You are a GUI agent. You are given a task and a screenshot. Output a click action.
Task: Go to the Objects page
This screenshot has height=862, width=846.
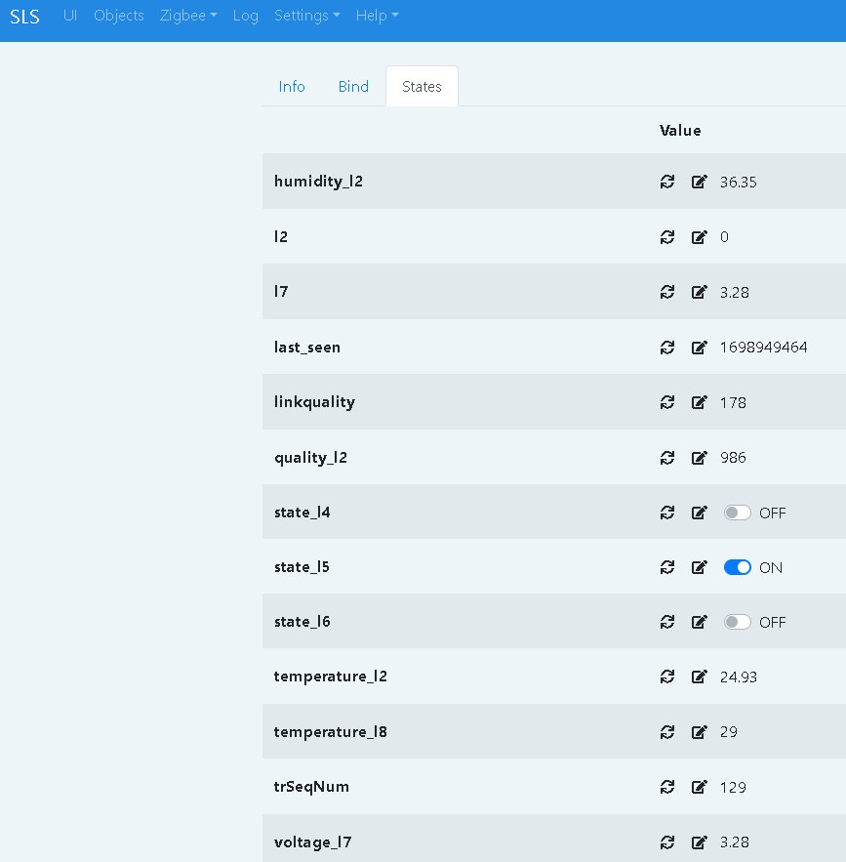pyautogui.click(x=119, y=16)
